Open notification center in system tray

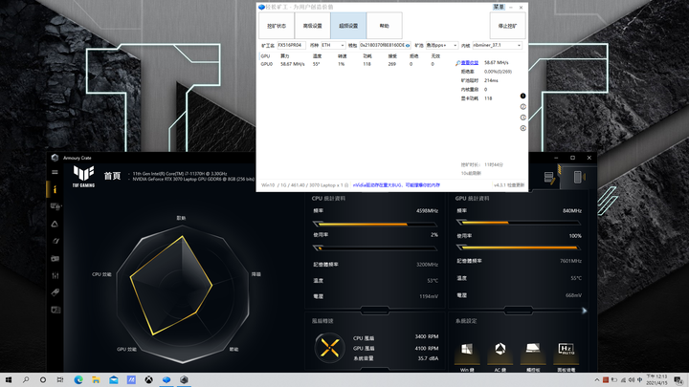[678, 380]
